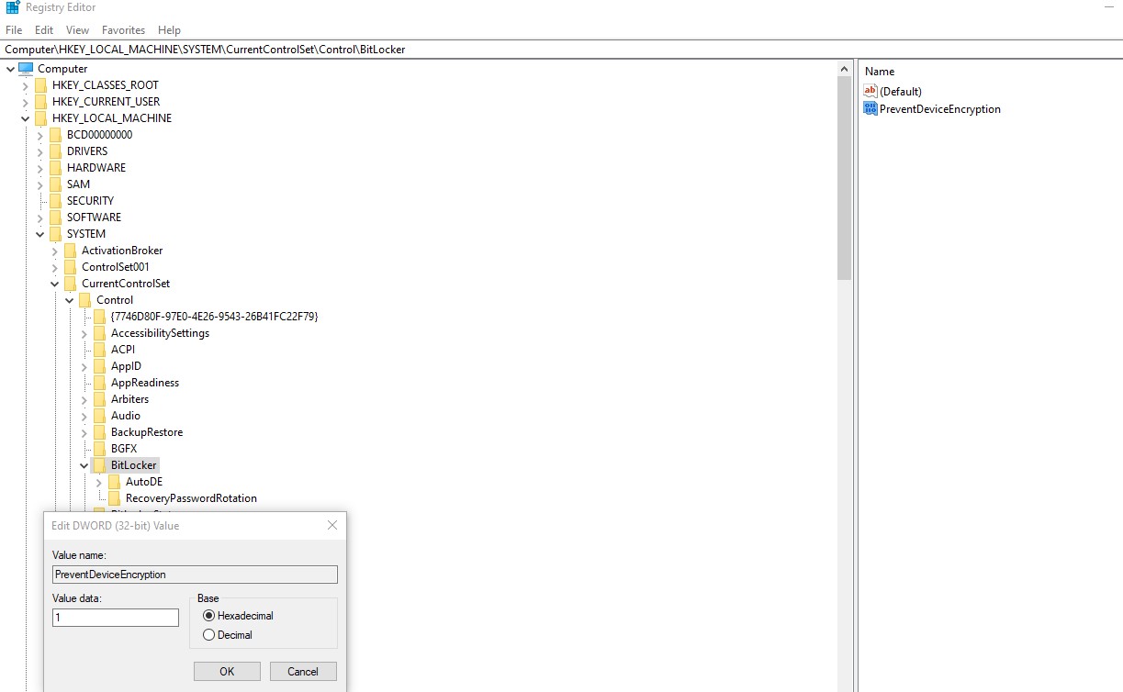The width and height of the screenshot is (1123, 692).
Task: Cancel the Edit DWORD dialog
Action: pyautogui.click(x=303, y=672)
